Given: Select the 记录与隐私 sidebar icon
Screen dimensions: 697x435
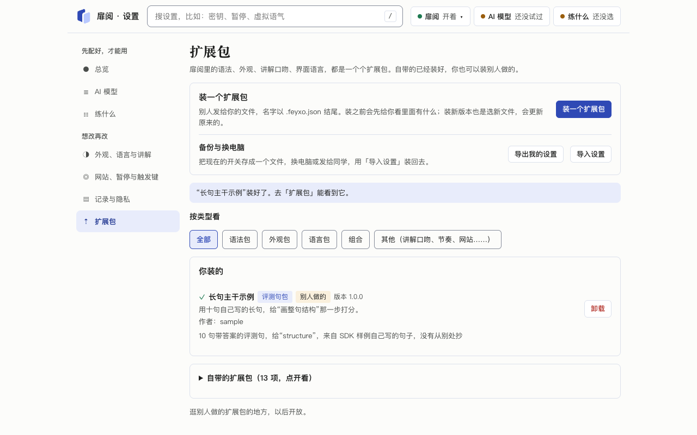Looking at the screenshot, I should [x=86, y=199].
